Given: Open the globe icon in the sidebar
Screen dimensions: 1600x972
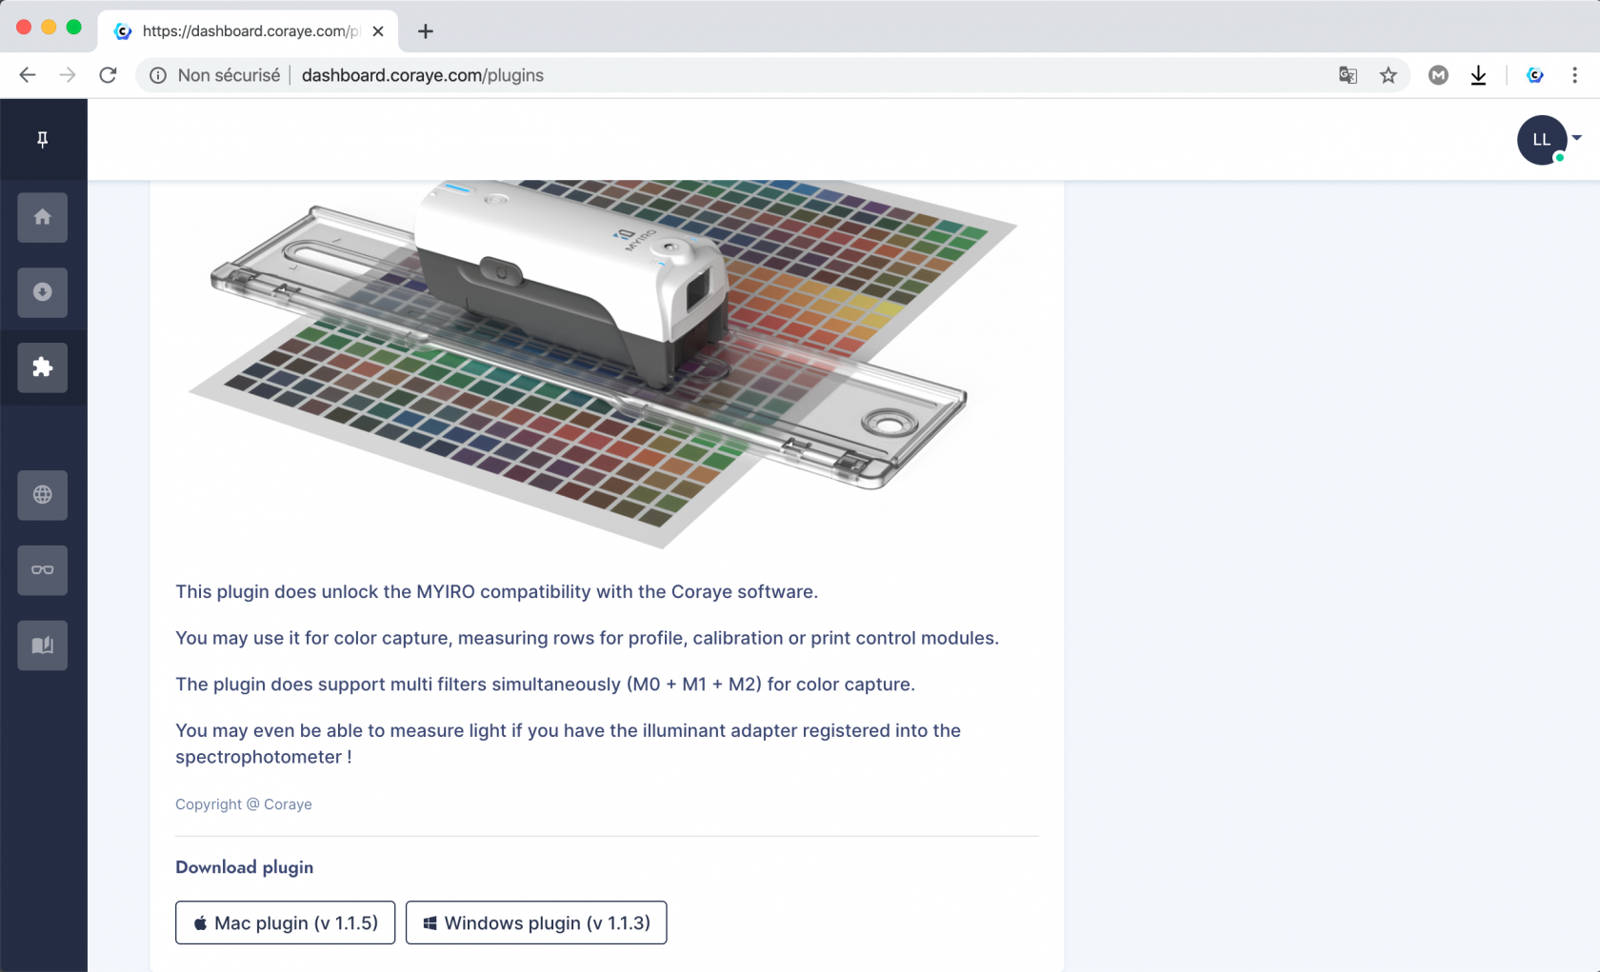Looking at the screenshot, I should [42, 495].
